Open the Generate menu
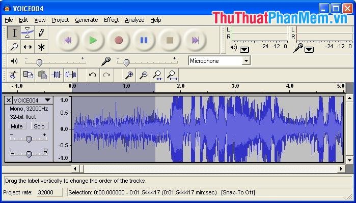 [x=86, y=20]
